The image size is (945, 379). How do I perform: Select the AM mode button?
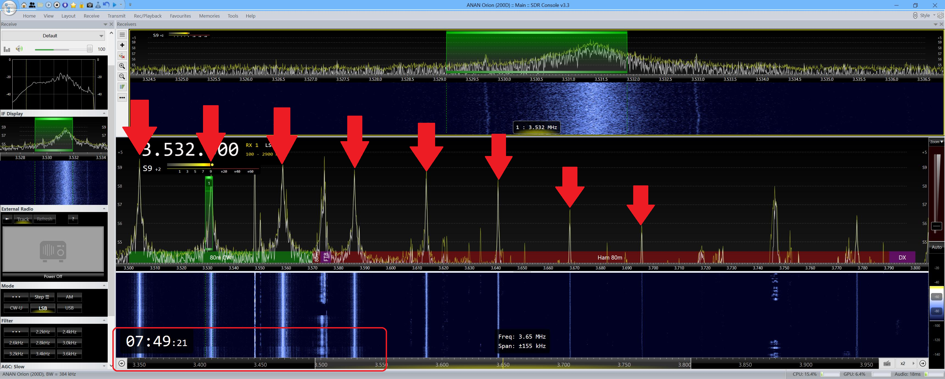(x=69, y=297)
